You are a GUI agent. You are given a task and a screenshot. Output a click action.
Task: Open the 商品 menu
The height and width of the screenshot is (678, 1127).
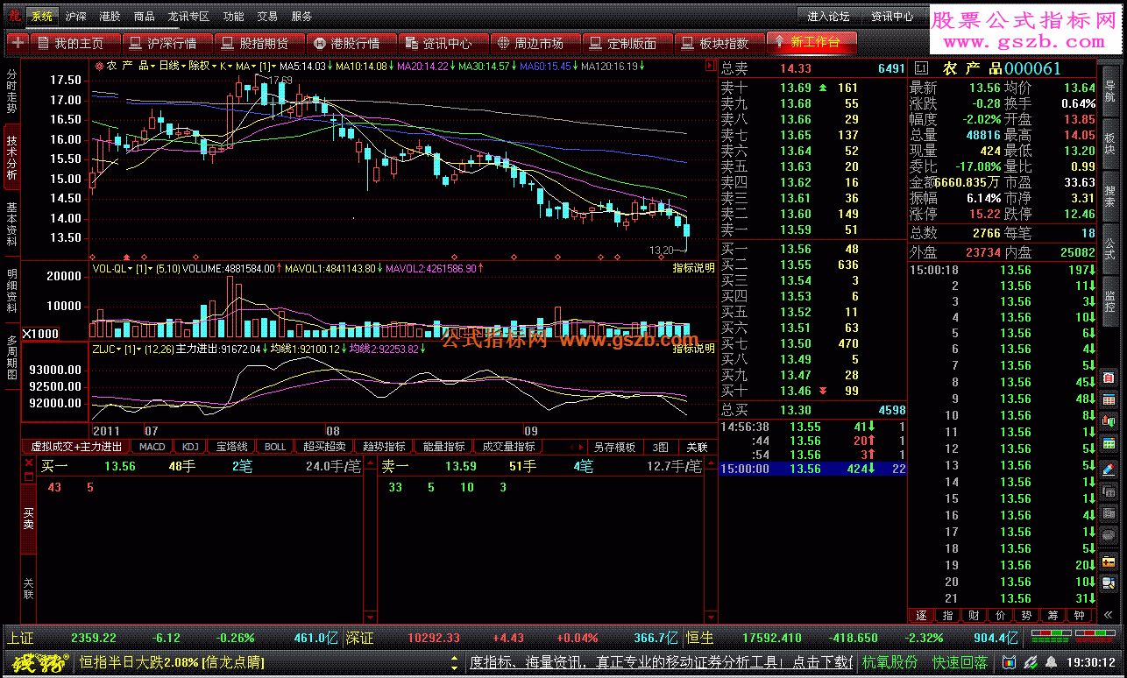[145, 16]
